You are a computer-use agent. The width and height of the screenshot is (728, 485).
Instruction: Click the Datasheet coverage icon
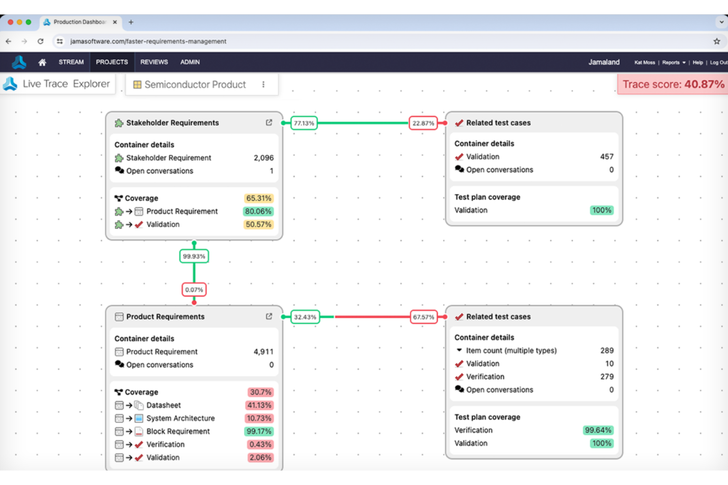[139, 405]
